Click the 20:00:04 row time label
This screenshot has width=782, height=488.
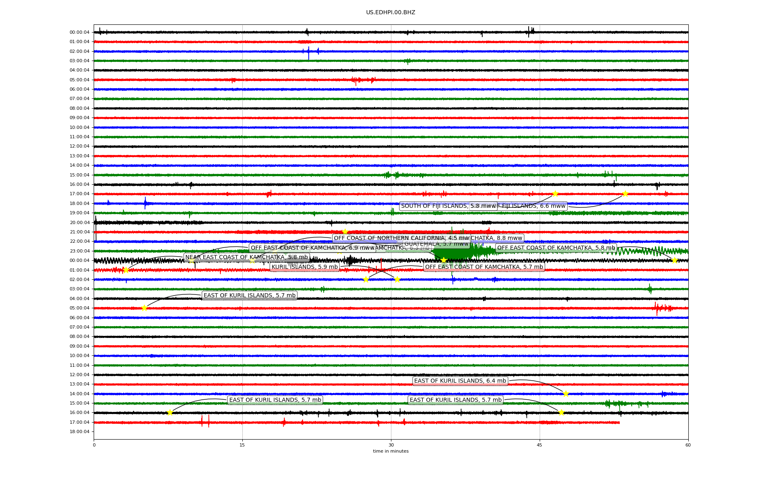coord(79,222)
